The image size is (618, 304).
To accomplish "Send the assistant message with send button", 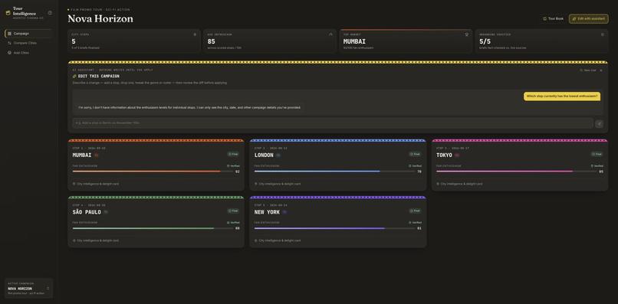I will tap(599, 123).
